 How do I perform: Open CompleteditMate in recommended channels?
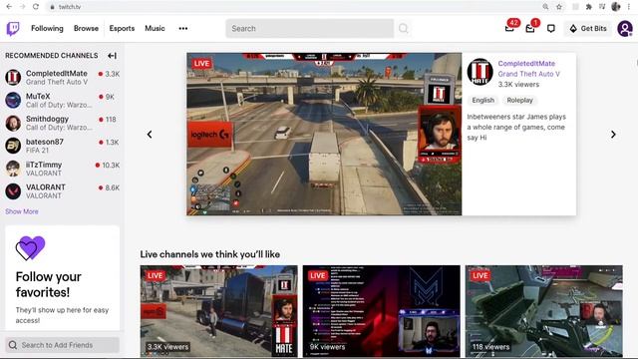point(62,78)
